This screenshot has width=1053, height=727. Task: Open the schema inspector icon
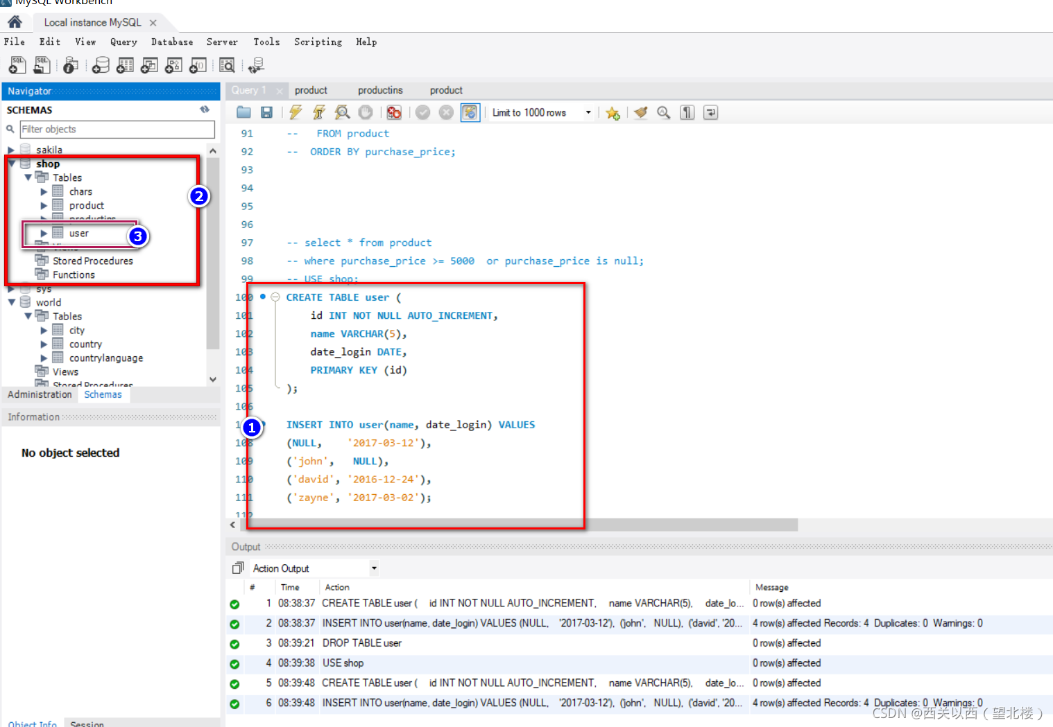tap(70, 65)
